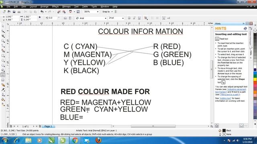Select the Pick tool in toolbox

click(x=3, y=26)
